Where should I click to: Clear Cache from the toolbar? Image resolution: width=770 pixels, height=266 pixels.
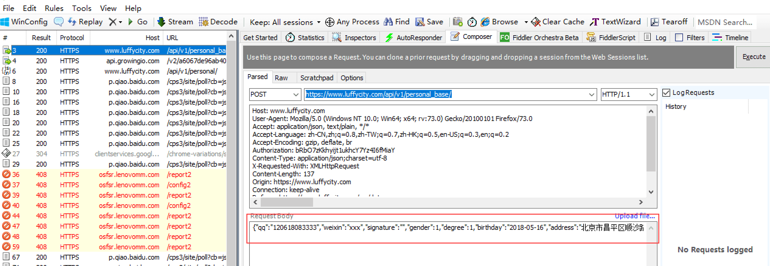point(558,22)
